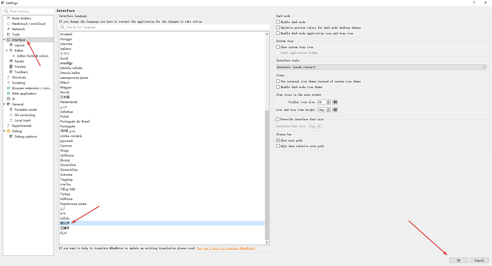The image size is (492, 266).
Task: Open the Scripting settings page
Action: (x=18, y=83)
